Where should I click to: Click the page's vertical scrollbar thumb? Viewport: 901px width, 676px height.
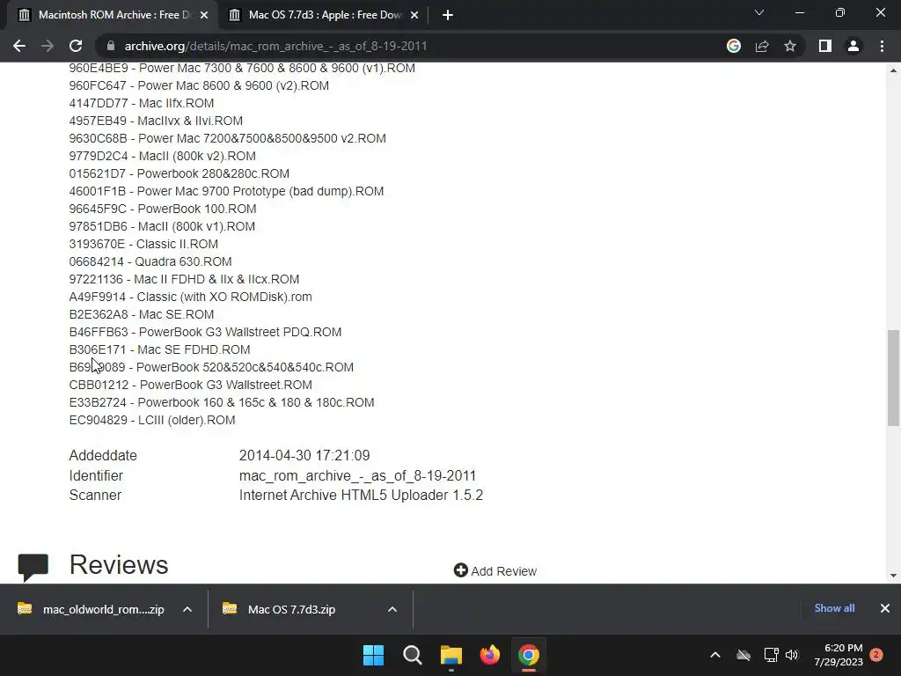pos(893,378)
